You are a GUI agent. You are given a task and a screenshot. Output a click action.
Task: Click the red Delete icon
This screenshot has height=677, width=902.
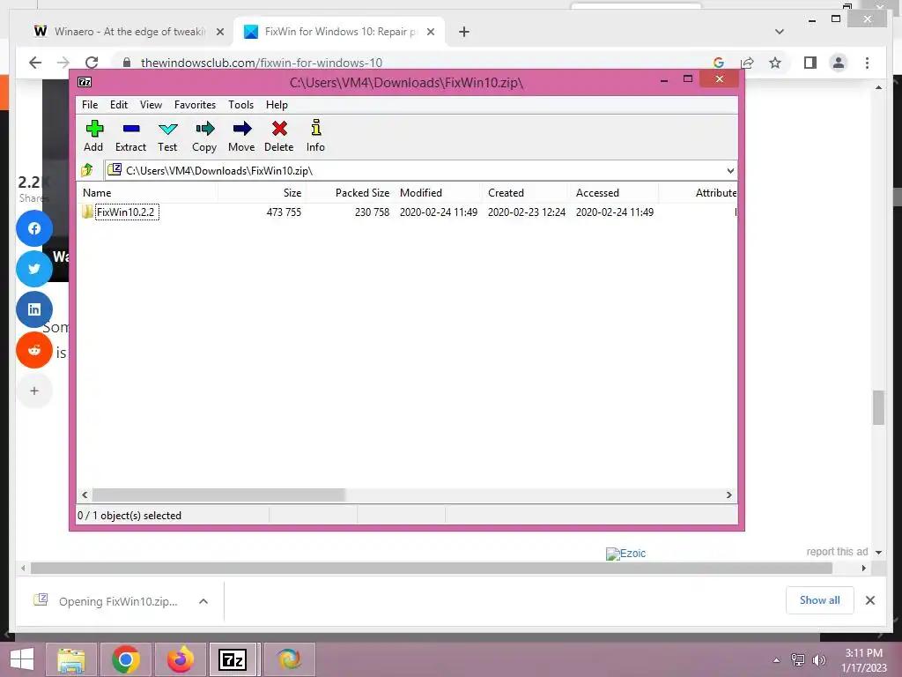click(x=279, y=137)
